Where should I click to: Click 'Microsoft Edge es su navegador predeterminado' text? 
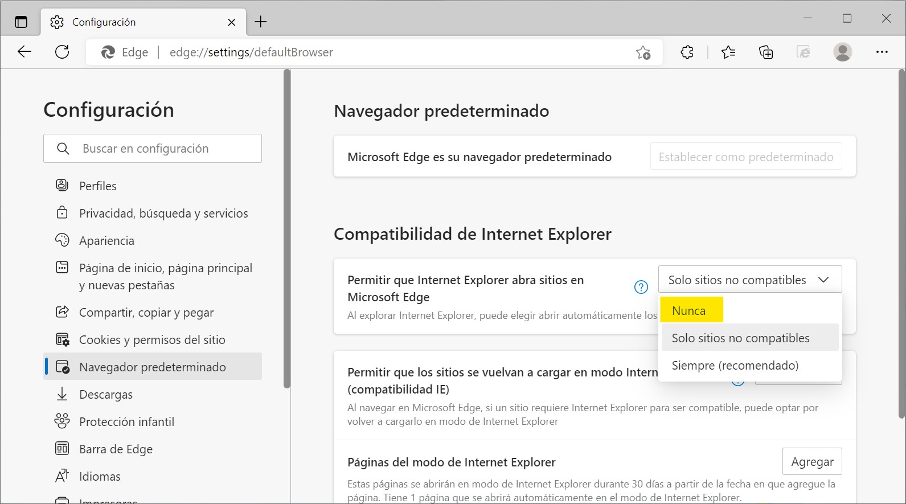pyautogui.click(x=479, y=157)
